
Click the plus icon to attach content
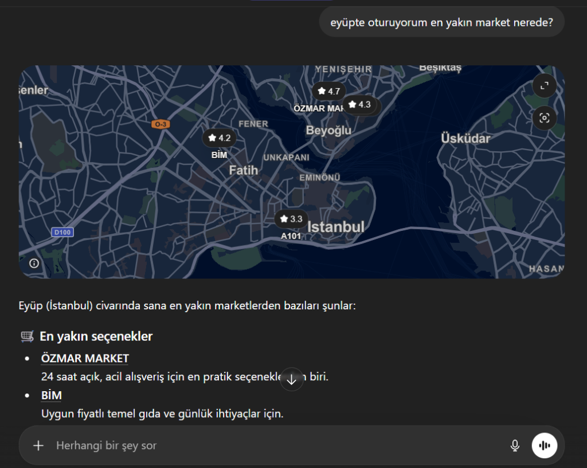tap(38, 445)
